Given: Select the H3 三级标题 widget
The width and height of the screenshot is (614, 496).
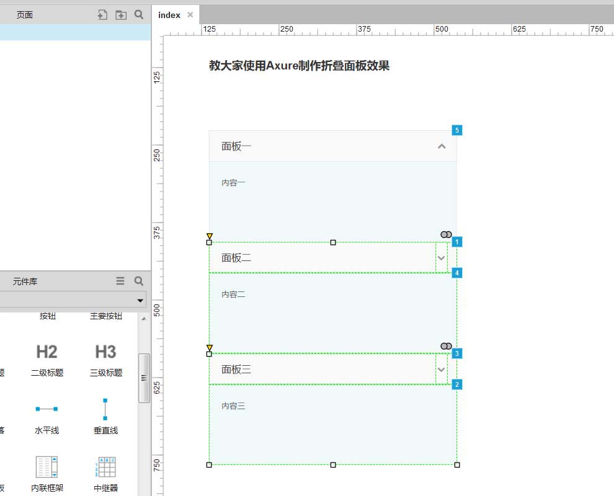Looking at the screenshot, I should coord(104,358).
